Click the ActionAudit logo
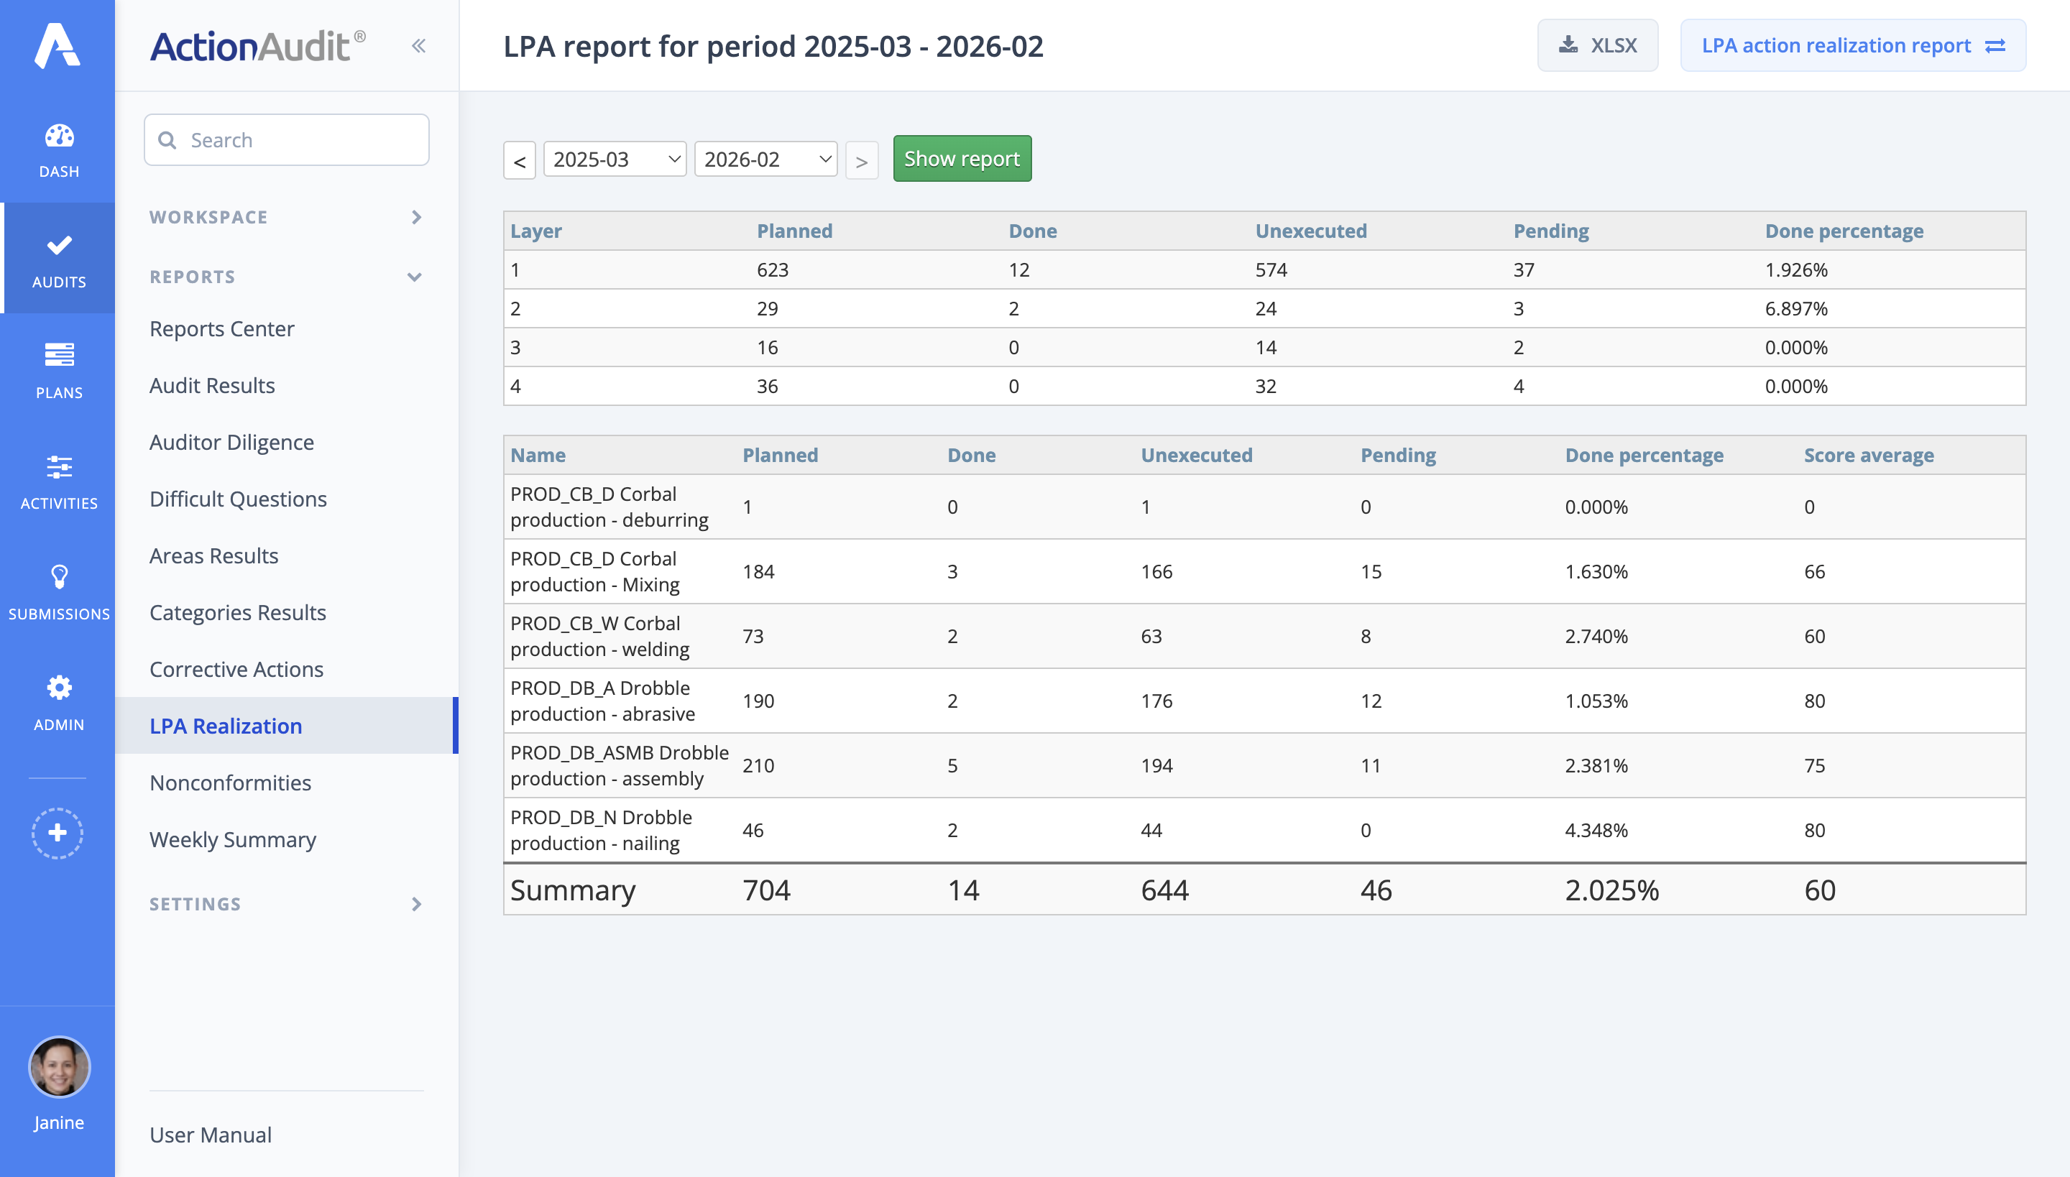Viewport: 2070px width, 1177px height. pos(252,45)
